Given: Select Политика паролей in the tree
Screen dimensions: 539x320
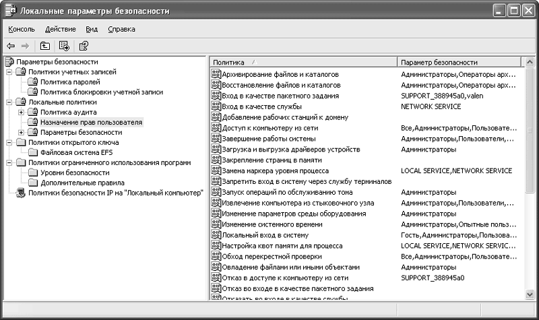Looking at the screenshot, I should click(70, 82).
